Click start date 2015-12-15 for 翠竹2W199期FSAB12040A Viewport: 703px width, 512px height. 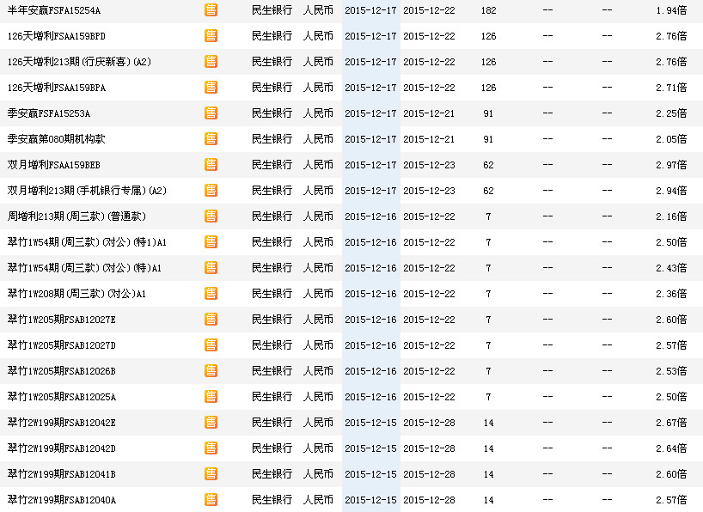[370, 500]
